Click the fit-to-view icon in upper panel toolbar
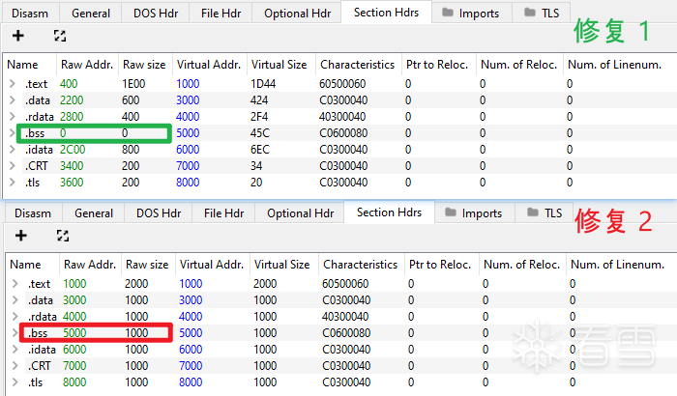Image resolution: width=677 pixels, height=396 pixels. coord(60,36)
